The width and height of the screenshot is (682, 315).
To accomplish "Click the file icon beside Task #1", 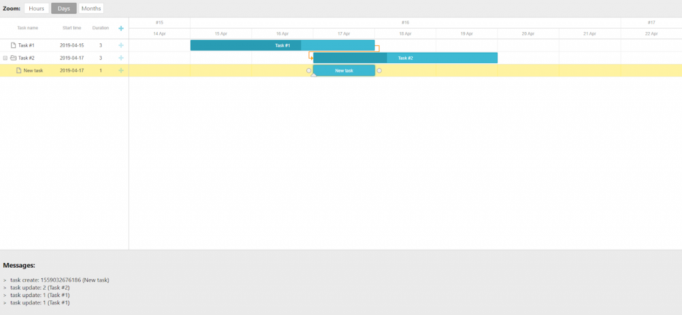I will (13, 45).
